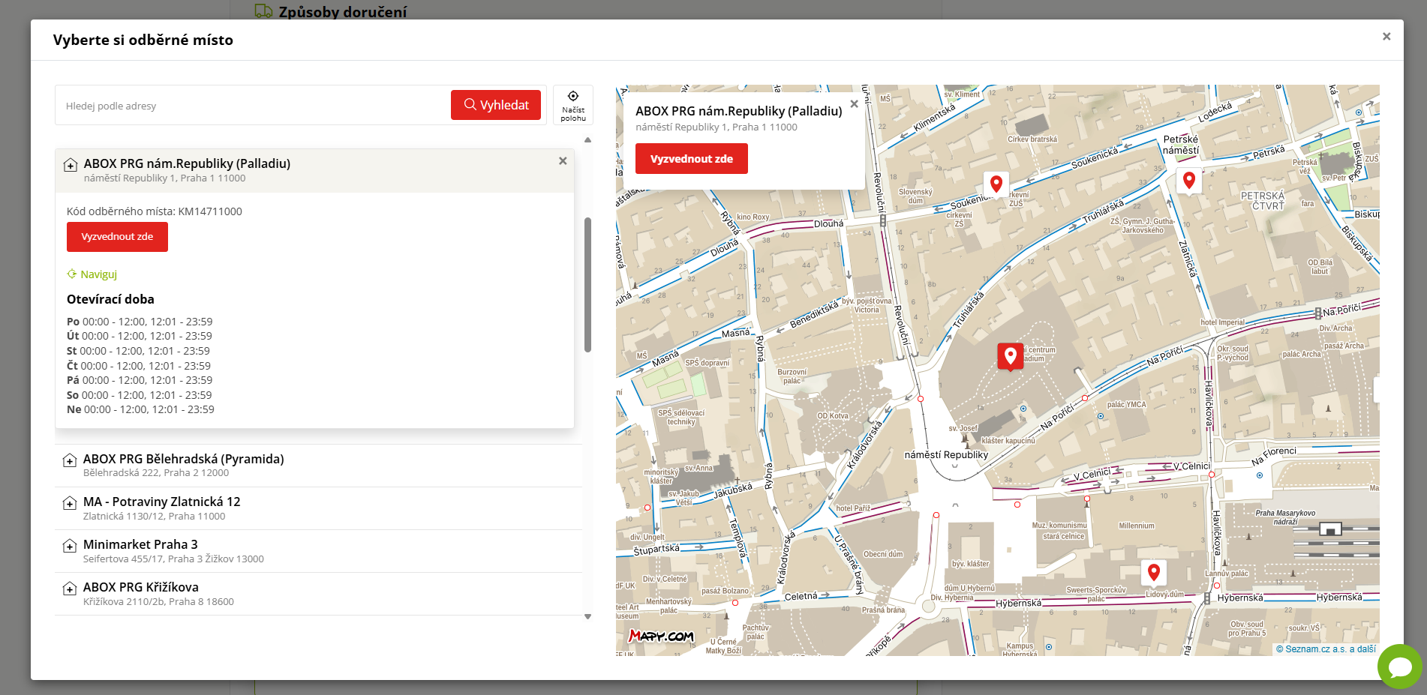Collapse the ABOX PRG nám.Republiky details card

563,161
